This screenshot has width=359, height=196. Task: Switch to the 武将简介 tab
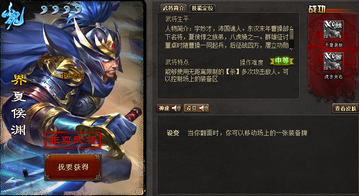[x=173, y=8]
